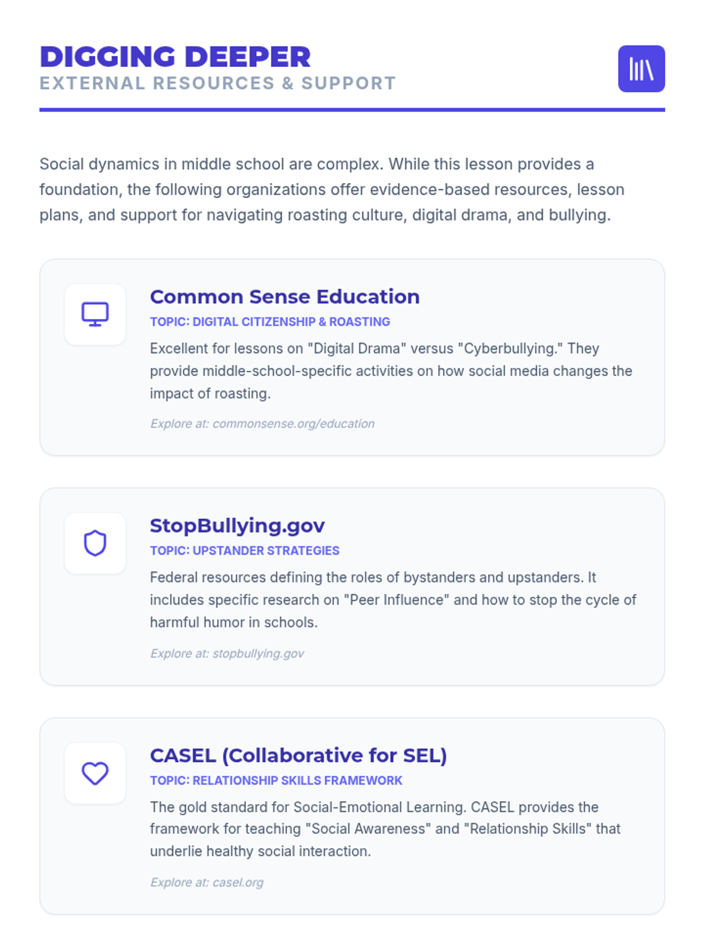Click the purple divider line under header
Viewport: 704px width, 939px height.
352,110
